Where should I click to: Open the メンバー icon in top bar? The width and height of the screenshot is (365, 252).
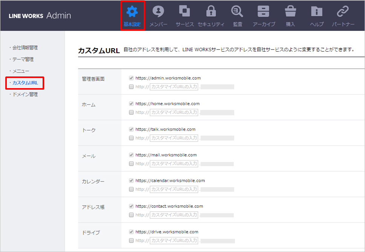point(158,12)
